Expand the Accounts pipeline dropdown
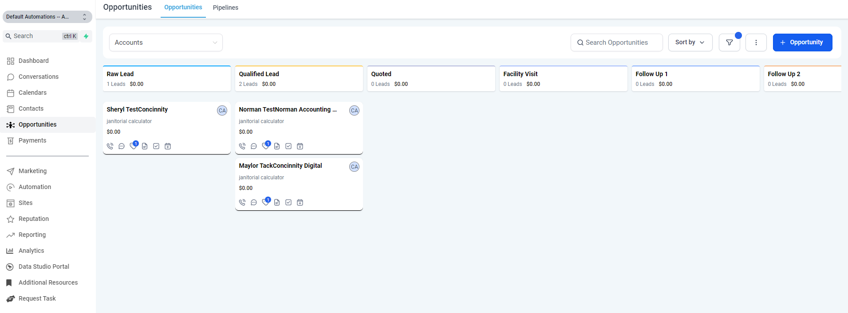 coord(166,43)
